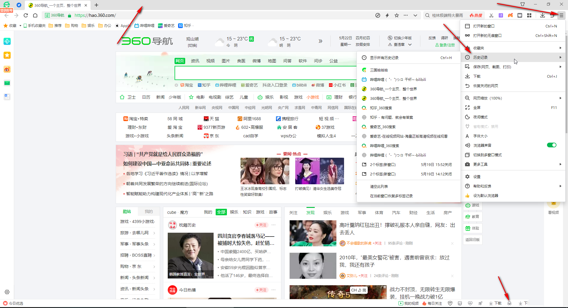Click the 360 search input field
The width and height of the screenshot is (568, 308).
pyautogui.click(x=265, y=73)
